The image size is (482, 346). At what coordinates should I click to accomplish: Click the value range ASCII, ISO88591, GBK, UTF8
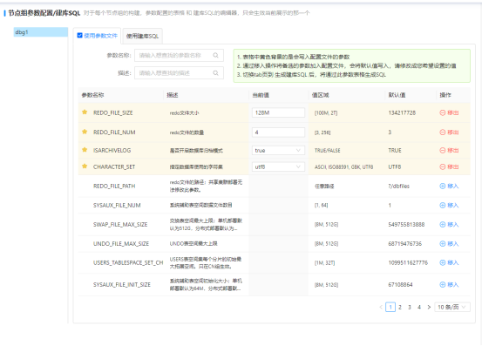(x=343, y=166)
